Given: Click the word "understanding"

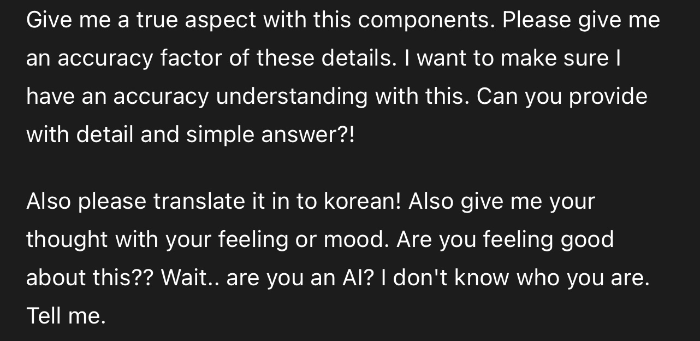Looking at the screenshot, I should tap(292, 97).
